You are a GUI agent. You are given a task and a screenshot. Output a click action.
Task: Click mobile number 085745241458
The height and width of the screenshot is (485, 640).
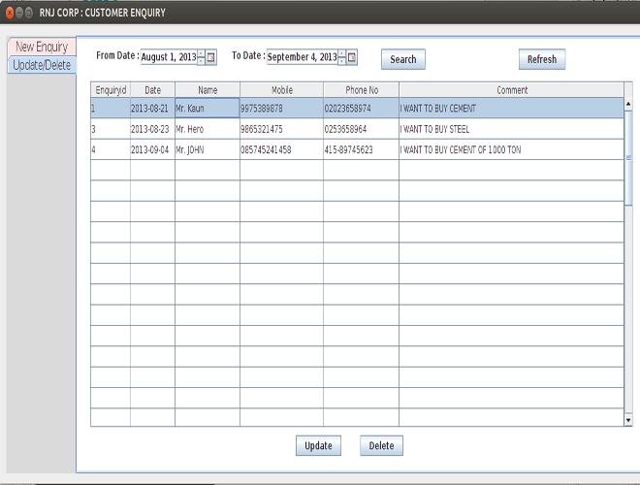tap(281, 149)
